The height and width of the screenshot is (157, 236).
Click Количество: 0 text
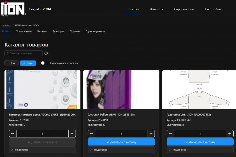pos(17,125)
